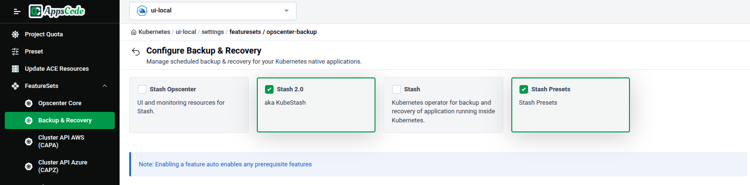
Task: Uncheck the Stash 2.0 checkbox
Action: point(269,89)
